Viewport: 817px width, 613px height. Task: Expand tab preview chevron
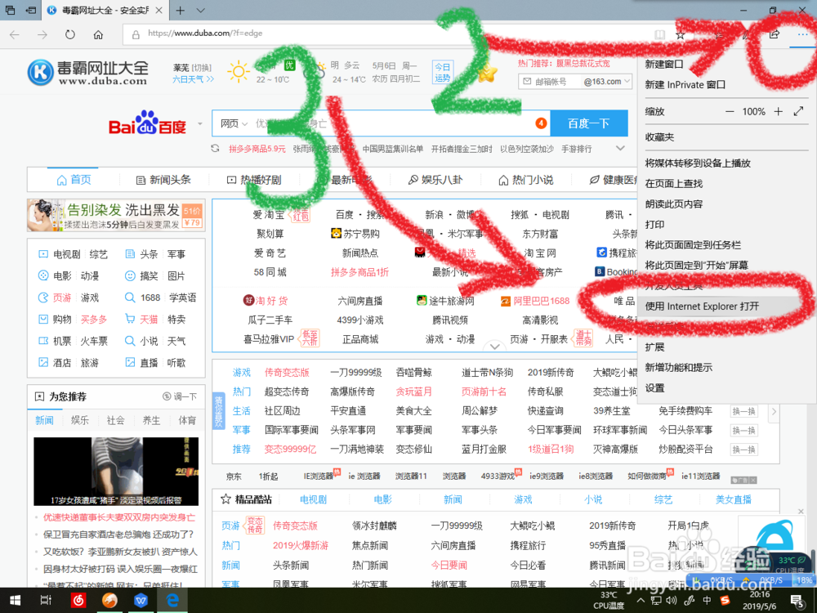(x=201, y=11)
